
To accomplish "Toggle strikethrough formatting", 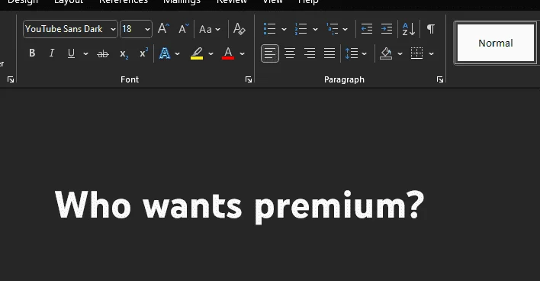I will (103, 53).
